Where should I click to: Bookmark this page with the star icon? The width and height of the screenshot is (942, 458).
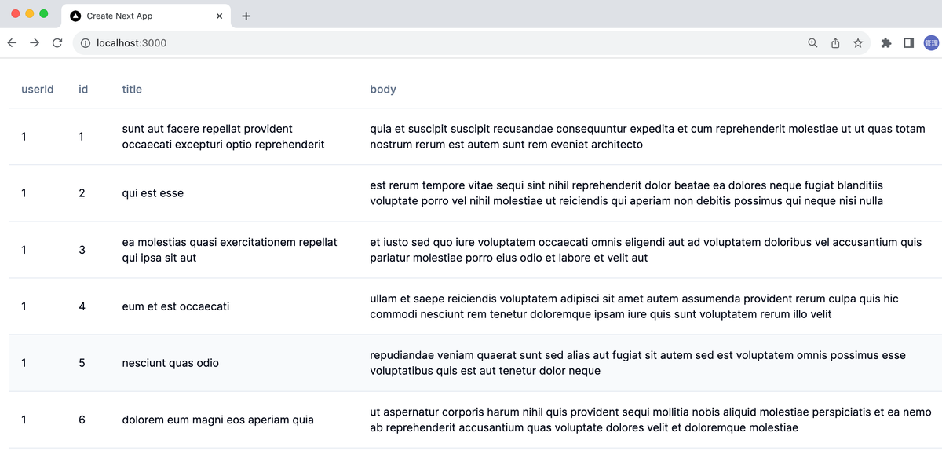tap(858, 43)
